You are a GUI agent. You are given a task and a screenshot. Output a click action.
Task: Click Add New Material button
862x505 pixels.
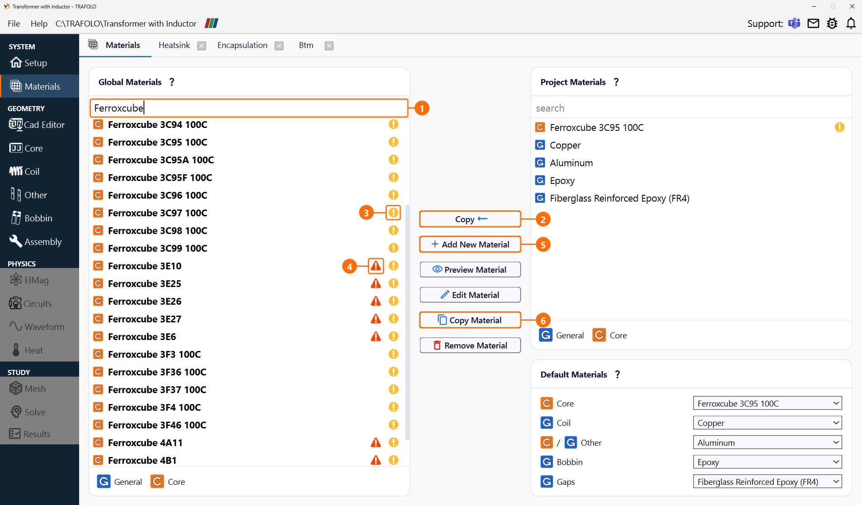470,245
